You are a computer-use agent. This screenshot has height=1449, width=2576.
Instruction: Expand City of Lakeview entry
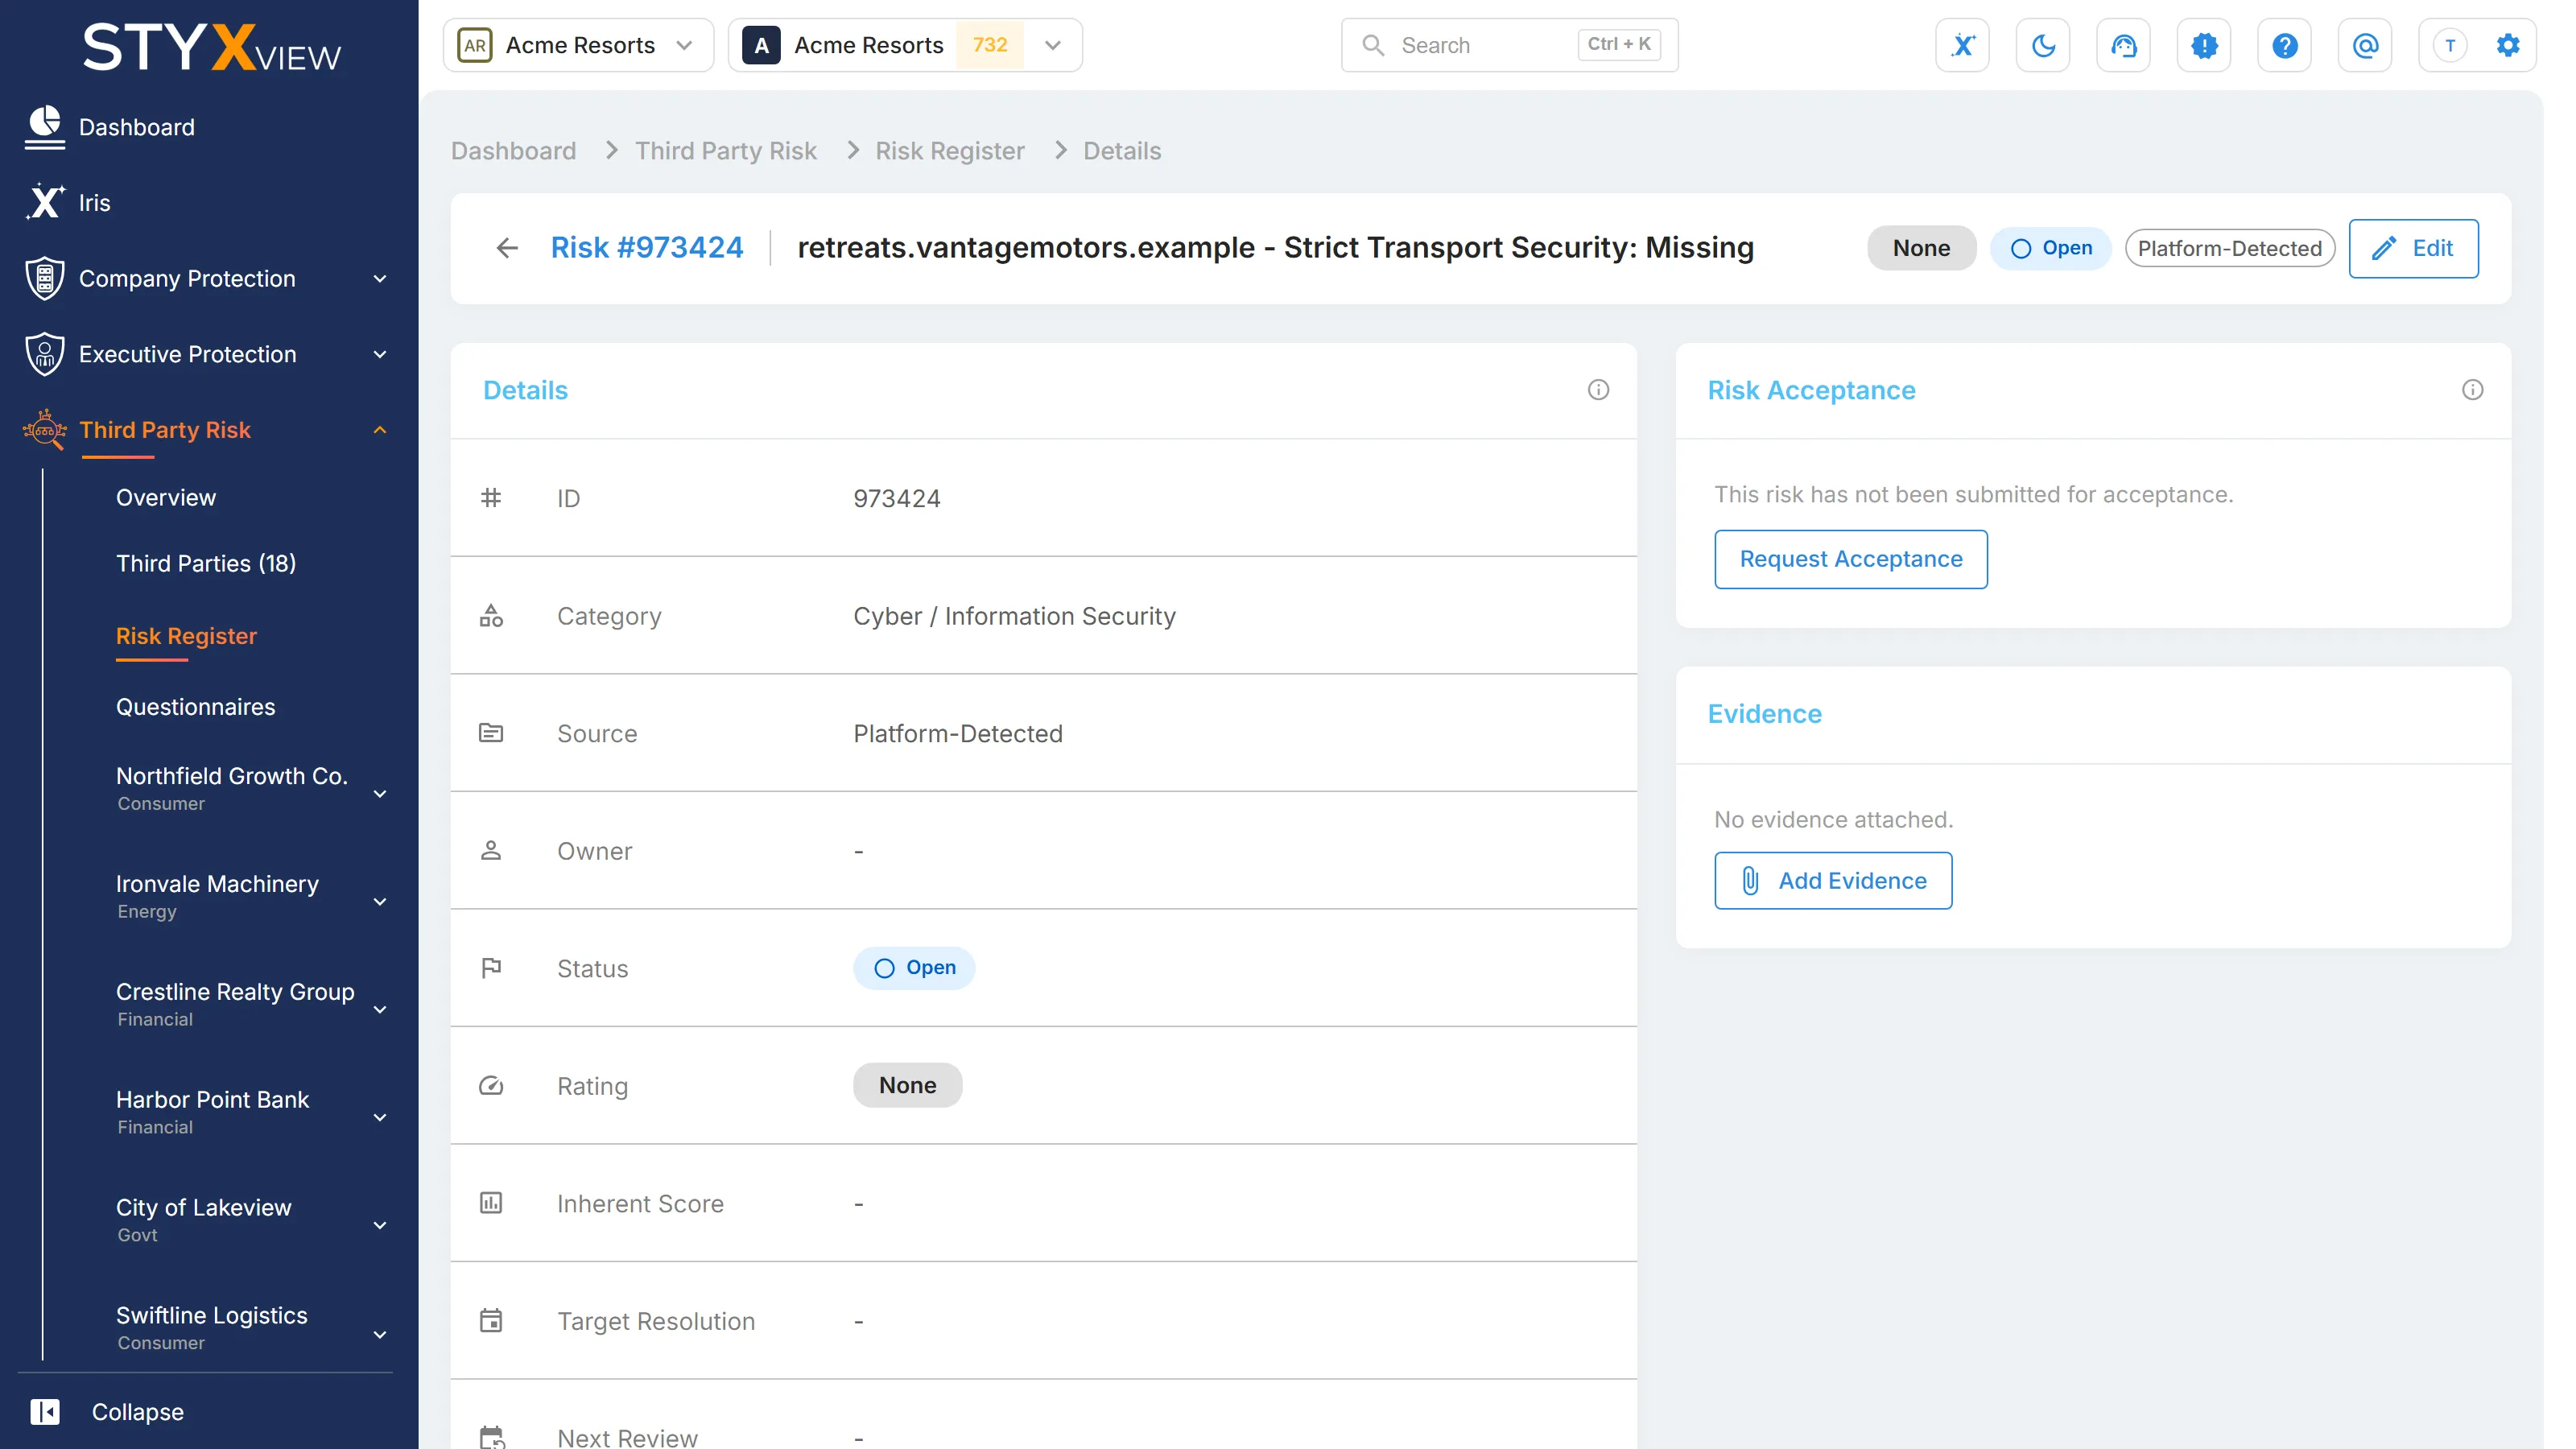point(379,1226)
